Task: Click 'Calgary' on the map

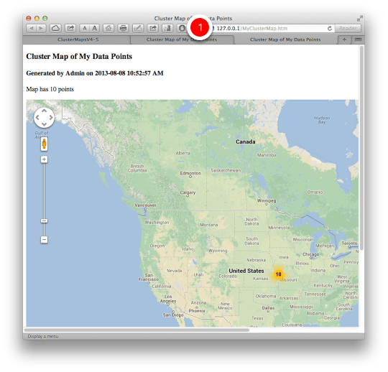Action: tap(188, 192)
